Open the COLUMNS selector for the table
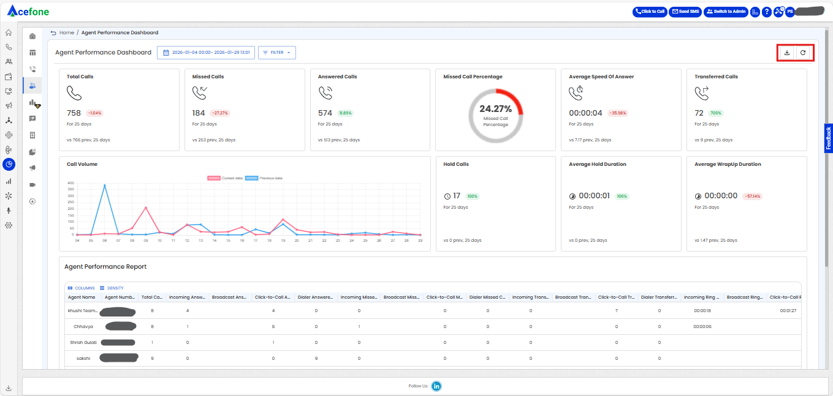 (x=81, y=288)
